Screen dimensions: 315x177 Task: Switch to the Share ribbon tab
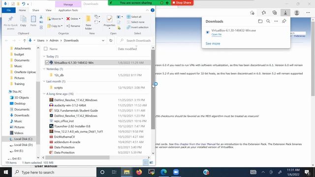pyautogui.click(x=36, y=10)
